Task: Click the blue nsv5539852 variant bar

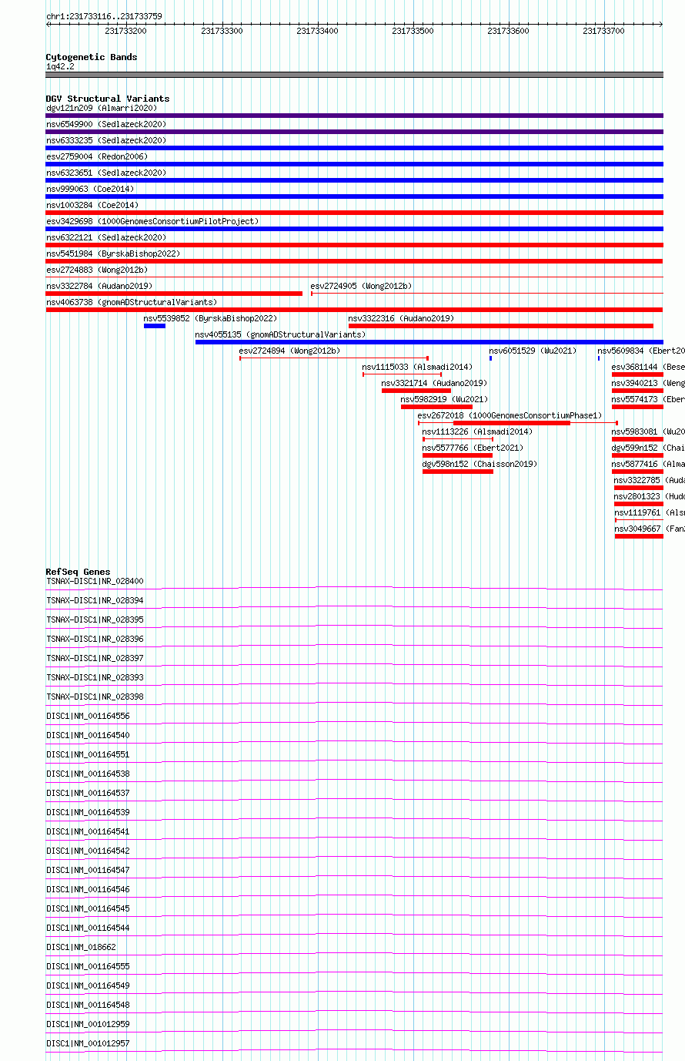Action: (x=155, y=326)
